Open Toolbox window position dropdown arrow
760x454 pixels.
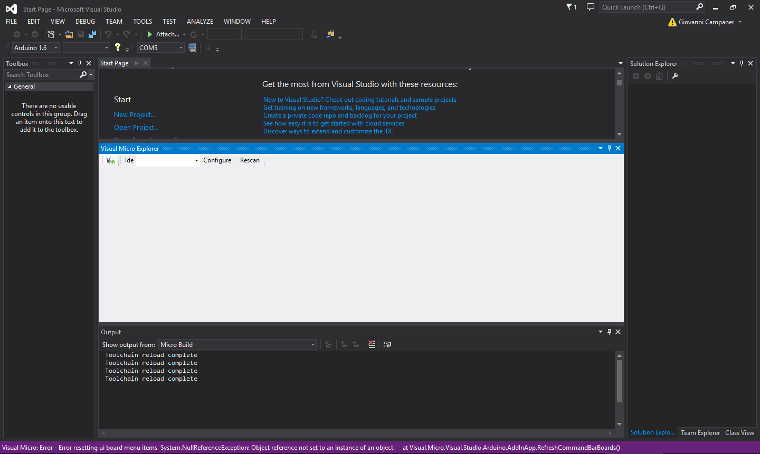click(71, 63)
